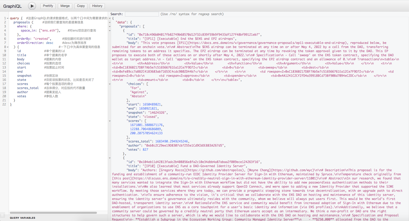409x221 pixels.
Task: Click the horizontal scrollbar of query editor
Action: click(x=53, y=213)
